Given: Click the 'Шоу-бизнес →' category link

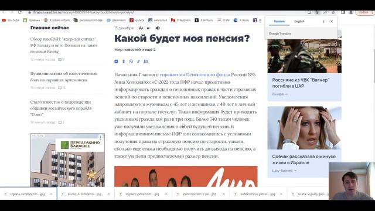Looking at the screenshot, I should [x=284, y=171].
